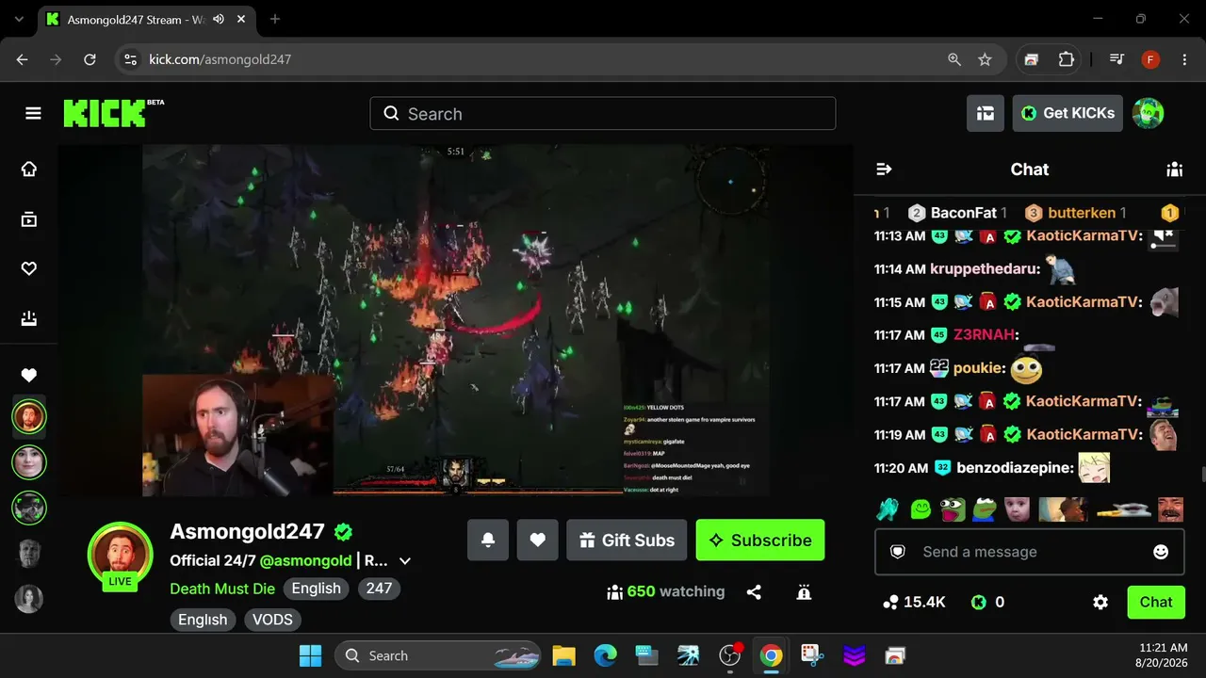This screenshot has height=678, width=1206.
Task: Open the Home icon in Kick sidebar
Action: 29,169
